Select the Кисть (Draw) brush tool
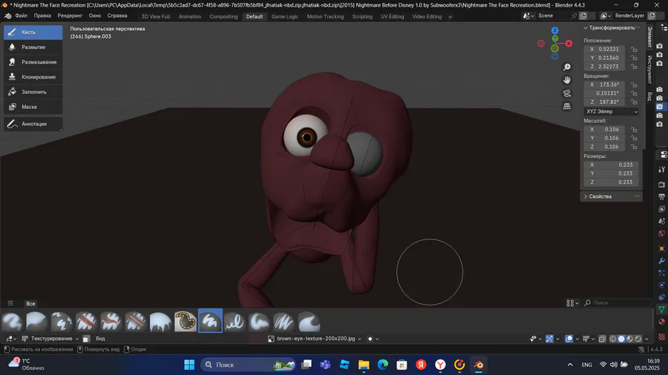This screenshot has width=668, height=375. [x=33, y=32]
